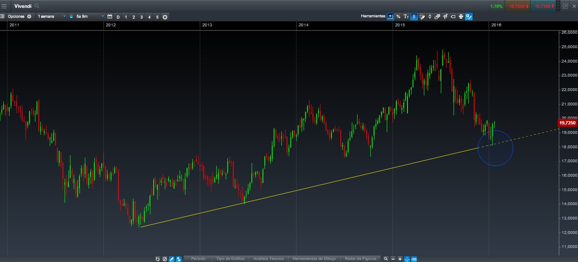
Task: Click the search magnifier beside Vivendi
Action: tap(37, 6)
